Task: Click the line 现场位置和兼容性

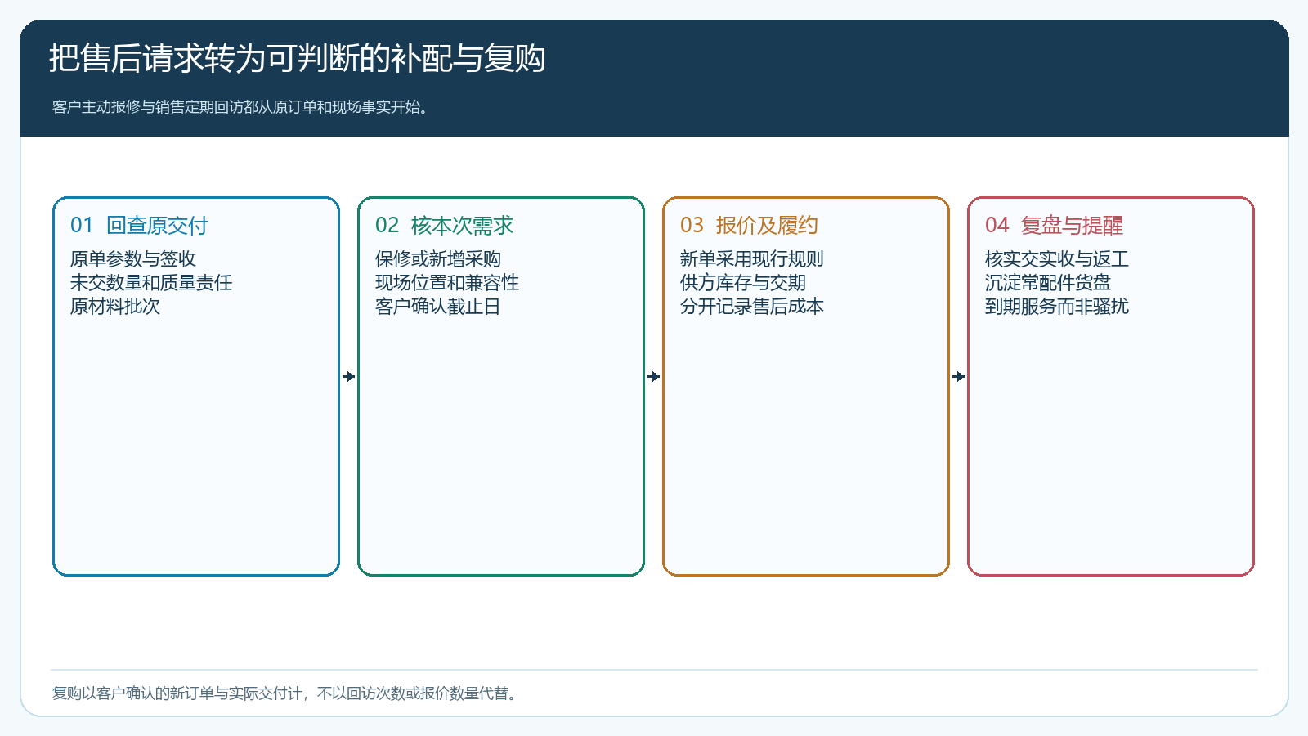Action: [447, 283]
